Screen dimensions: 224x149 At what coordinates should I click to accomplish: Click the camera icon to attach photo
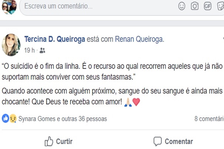(x=195, y=6)
